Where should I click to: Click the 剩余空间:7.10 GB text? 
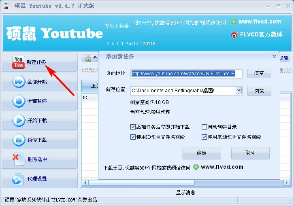149,102
